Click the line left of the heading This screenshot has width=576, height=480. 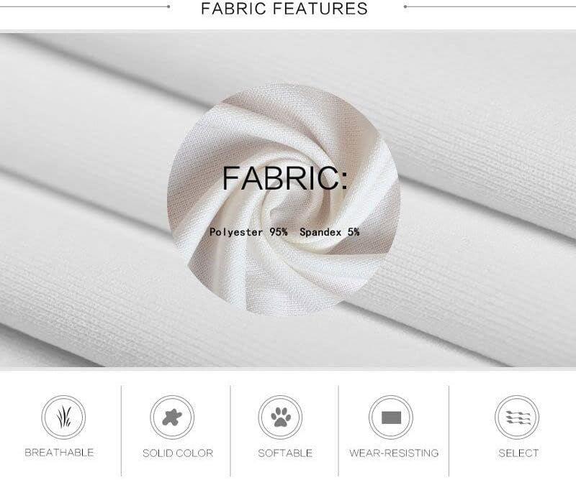[x=85, y=6]
